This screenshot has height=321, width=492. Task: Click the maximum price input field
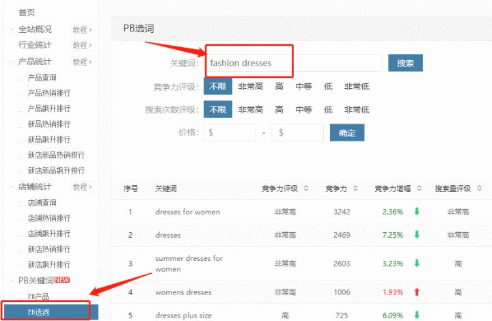[x=297, y=132]
